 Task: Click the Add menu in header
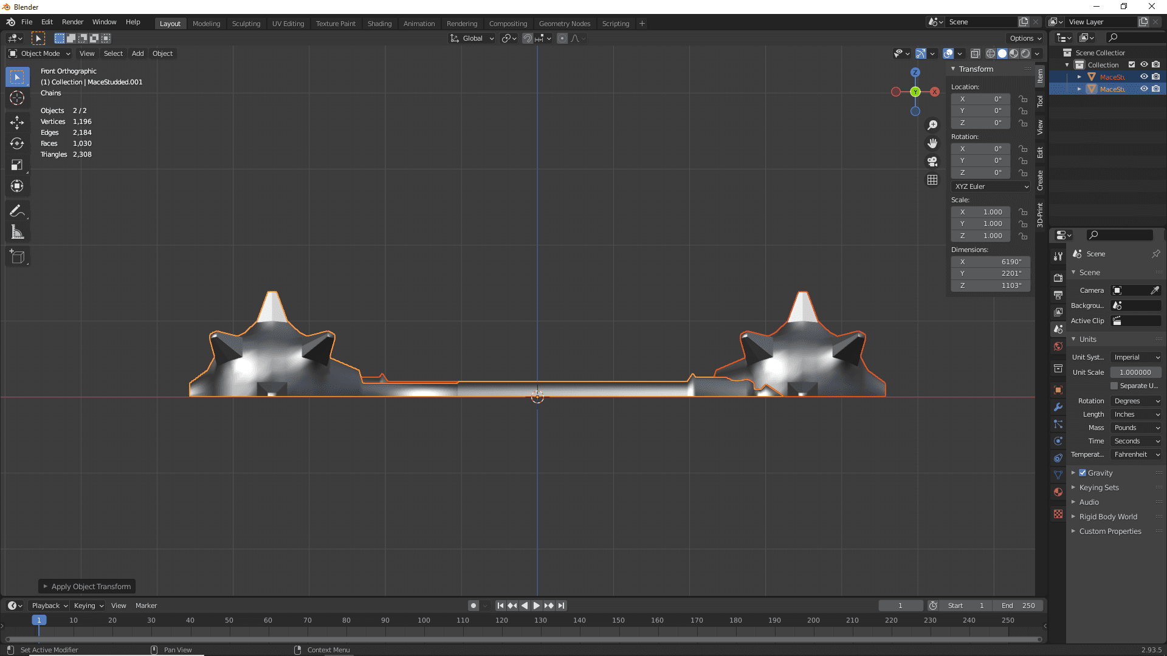(x=137, y=53)
